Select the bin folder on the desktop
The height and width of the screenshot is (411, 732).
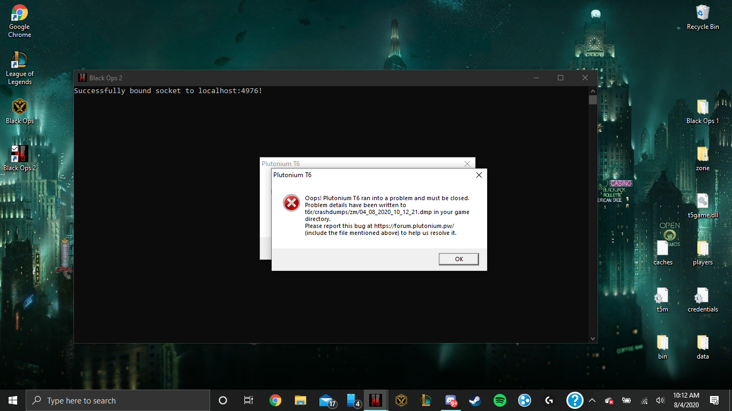coord(662,347)
